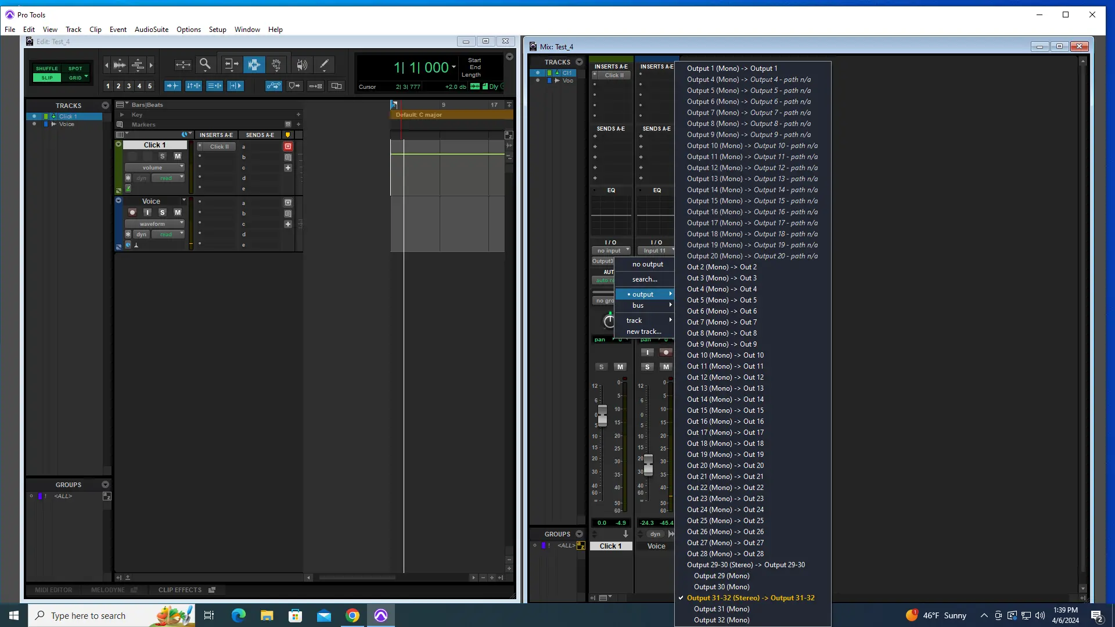
Task: Choose 'search...' in output popup
Action: click(x=645, y=279)
